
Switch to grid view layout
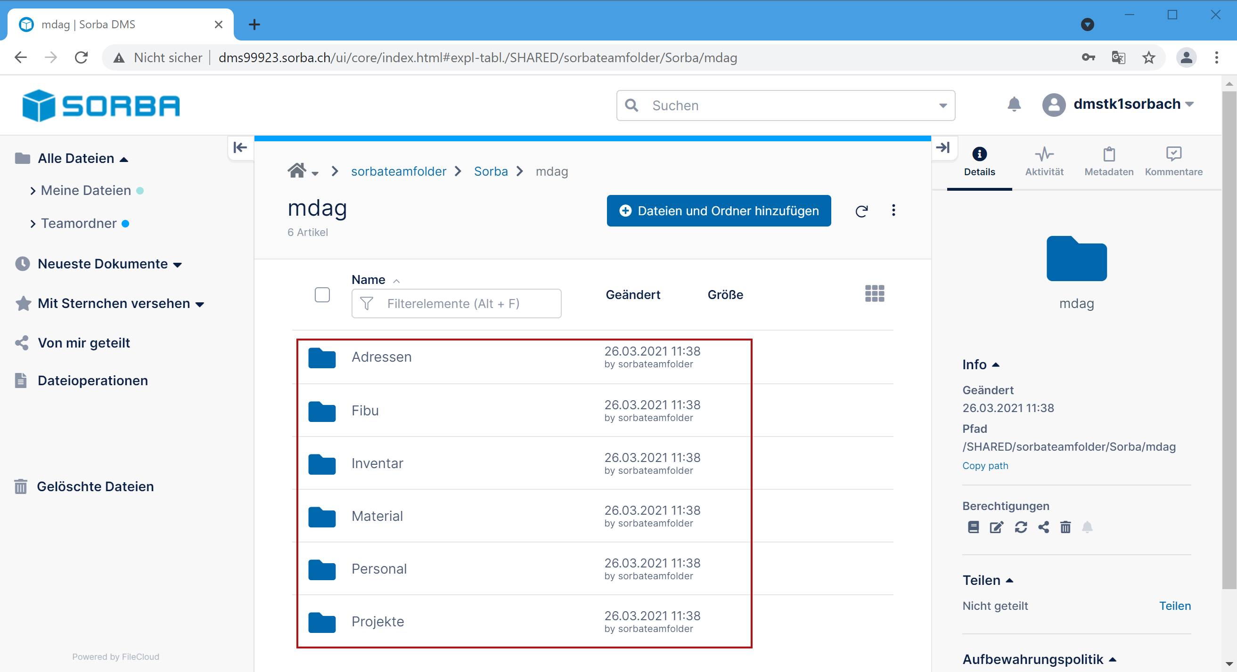point(875,293)
